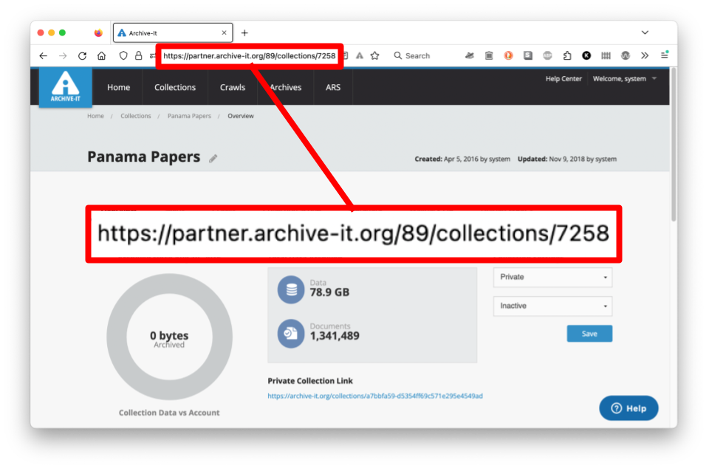This screenshot has height=471, width=709.
Task: Open the Private visibility dropdown
Action: pyautogui.click(x=552, y=277)
